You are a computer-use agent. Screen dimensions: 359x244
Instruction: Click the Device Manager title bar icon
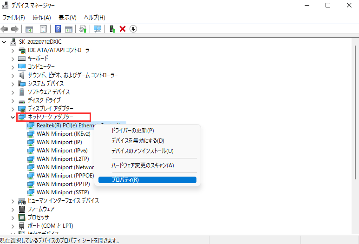[x=5, y=5]
